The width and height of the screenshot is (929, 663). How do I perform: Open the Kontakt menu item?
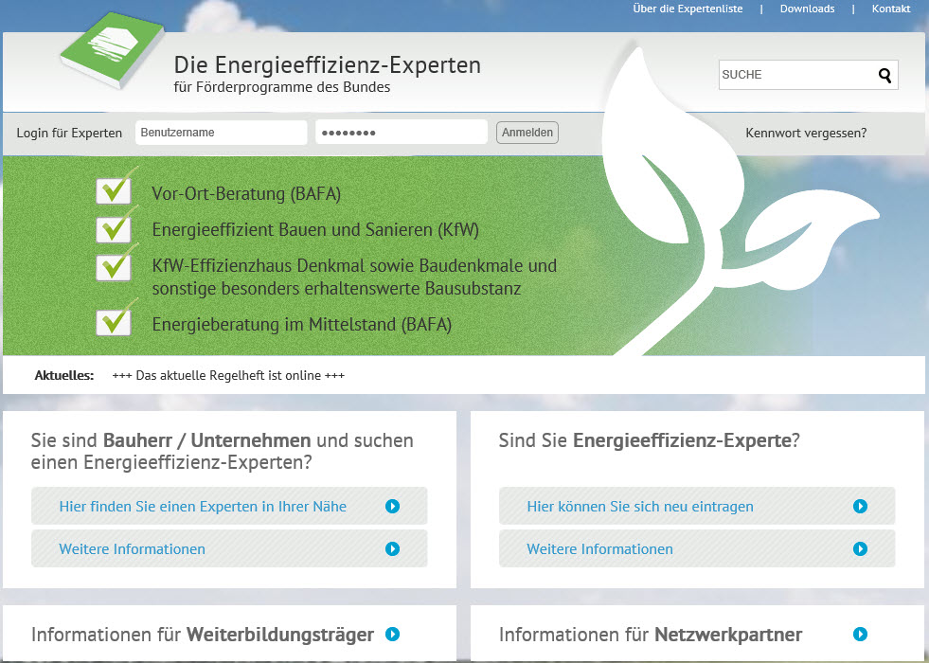point(890,9)
